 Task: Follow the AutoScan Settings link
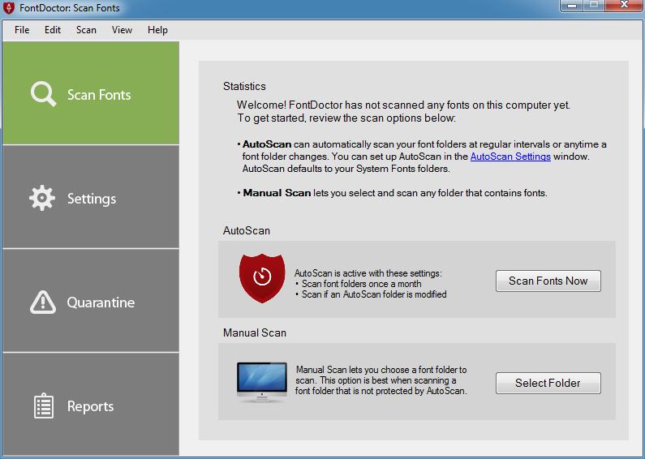(x=510, y=157)
